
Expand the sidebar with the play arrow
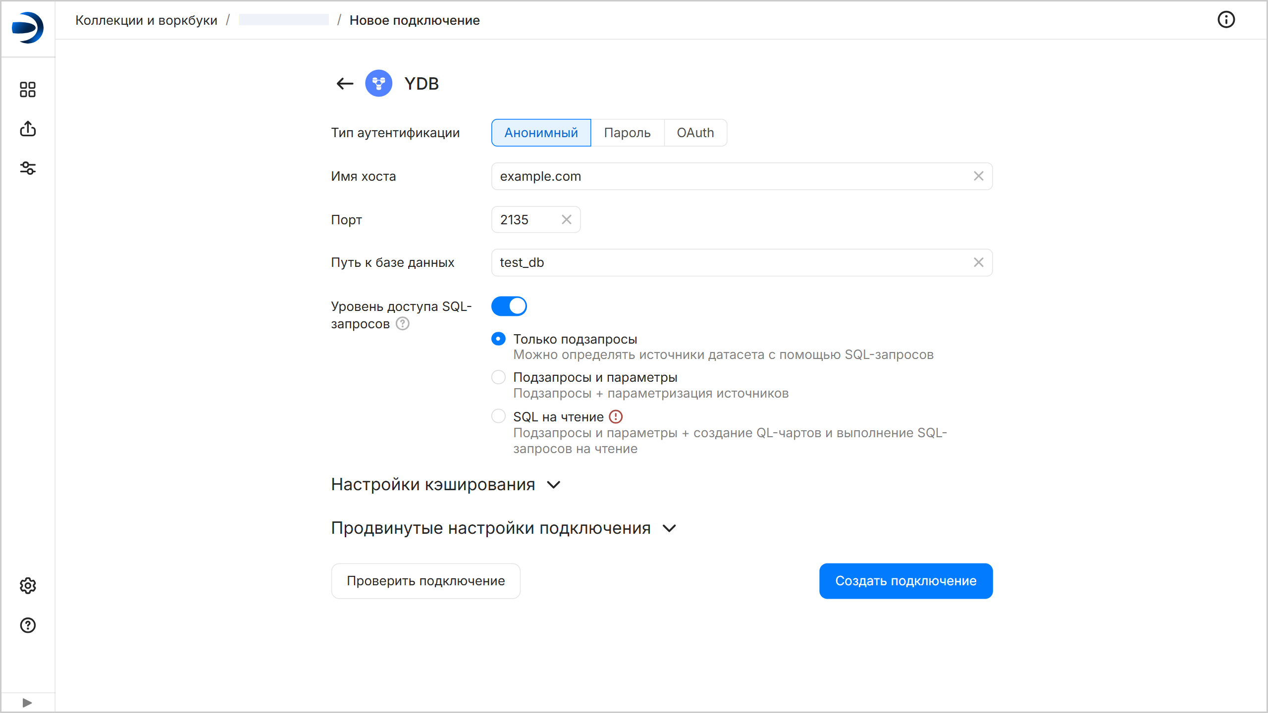(x=27, y=703)
